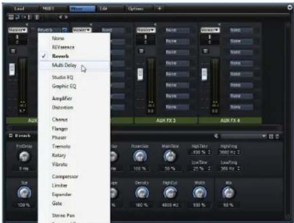Viewport: 294px width, 223px height.
Task: Select Gate from effect menu
Action: pos(57,203)
